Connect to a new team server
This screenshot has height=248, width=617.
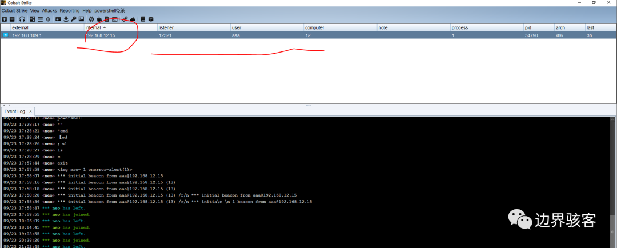pos(5,19)
